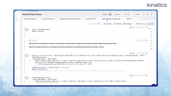Click the Add Text button

click(118, 24)
